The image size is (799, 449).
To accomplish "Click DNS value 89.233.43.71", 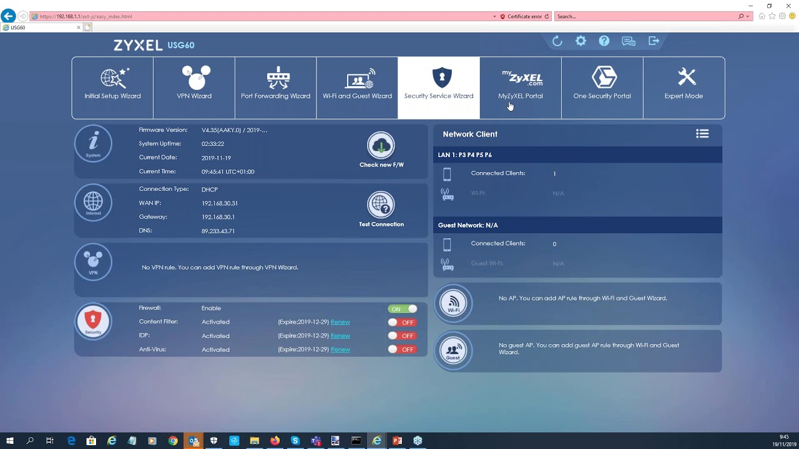I will [x=218, y=231].
